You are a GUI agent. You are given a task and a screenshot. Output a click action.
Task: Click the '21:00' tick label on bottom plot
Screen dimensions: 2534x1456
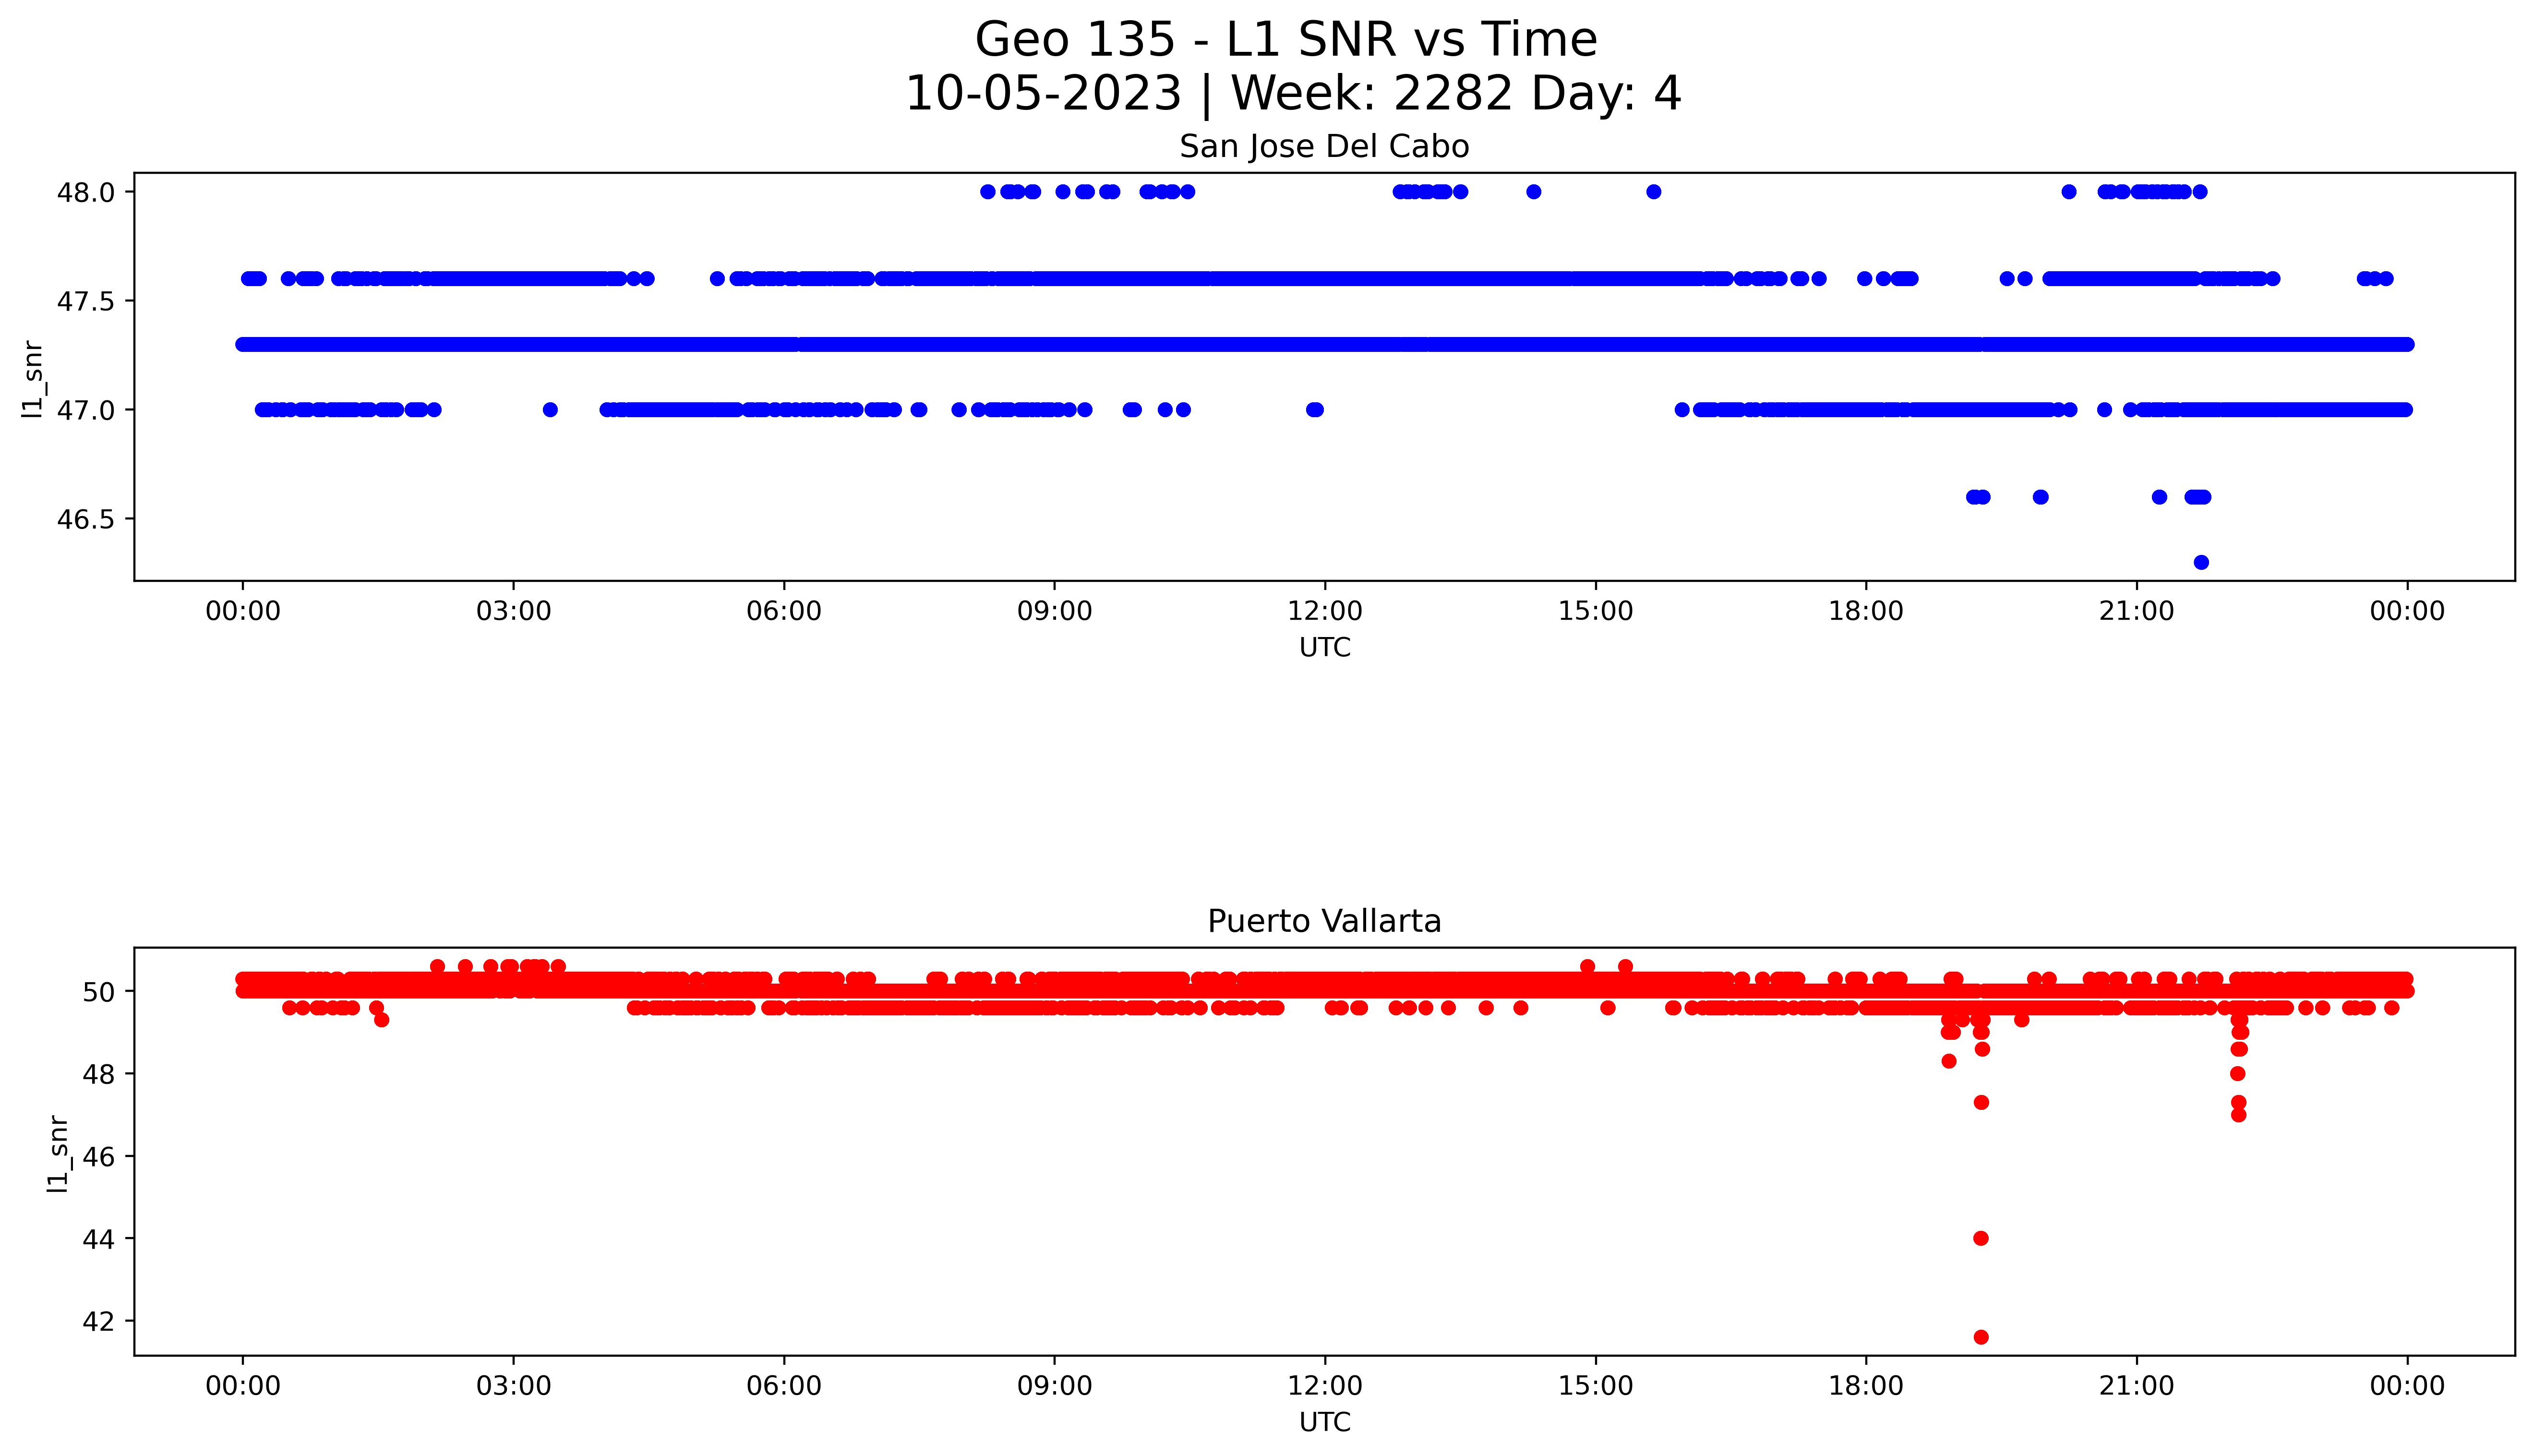2137,1386
